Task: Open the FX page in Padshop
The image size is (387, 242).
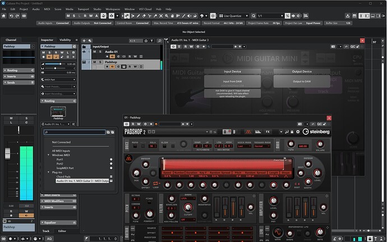Action: 268,131
